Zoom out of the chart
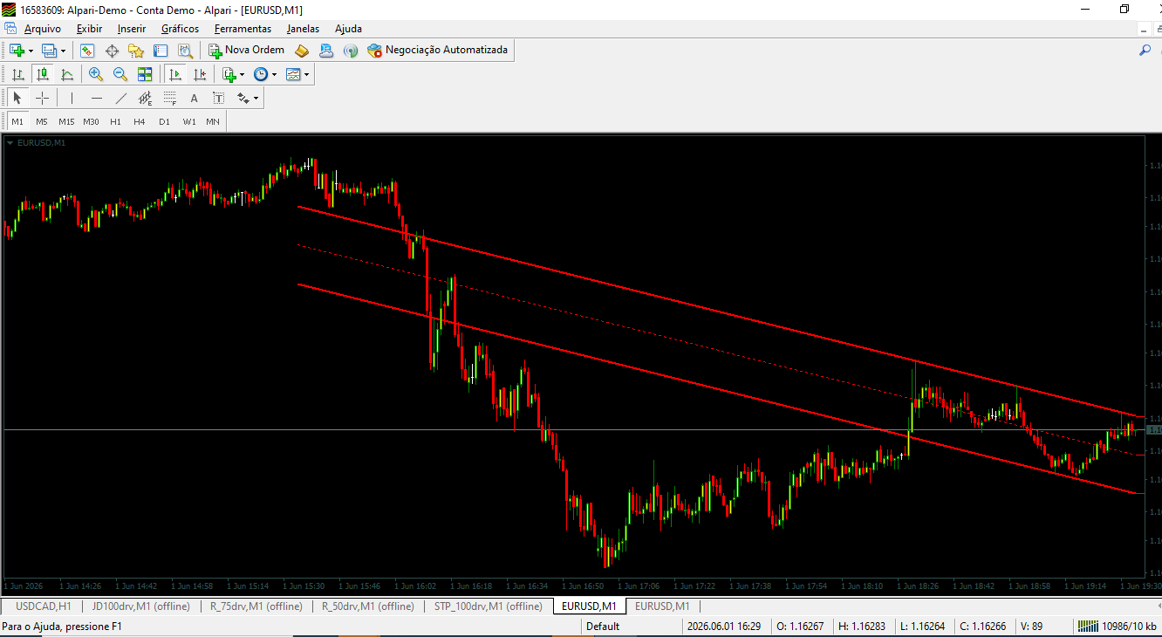The image size is (1162, 637). pyautogui.click(x=120, y=74)
